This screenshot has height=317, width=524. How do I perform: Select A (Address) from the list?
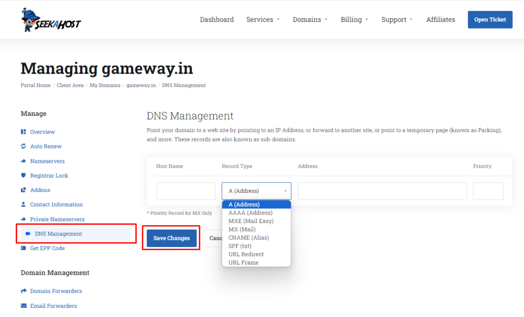[x=256, y=204]
